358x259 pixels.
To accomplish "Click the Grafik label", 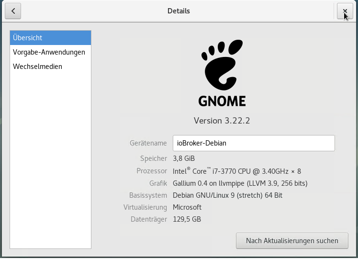I will [158, 183].
